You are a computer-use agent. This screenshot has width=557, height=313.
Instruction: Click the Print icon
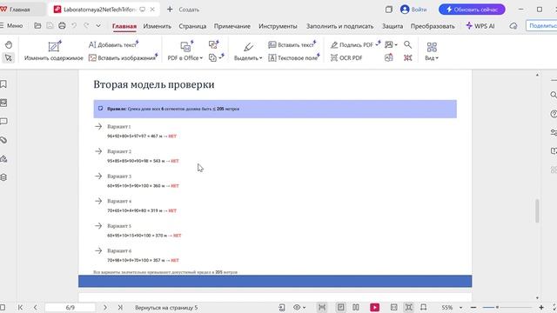click(x=62, y=25)
